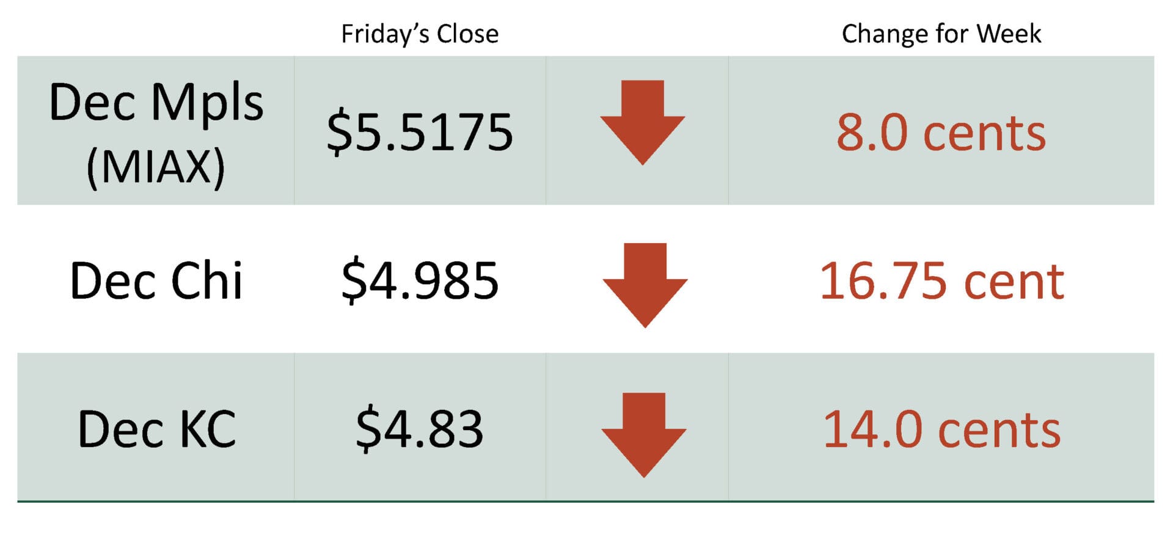Click the dark green line beneath the table

[x=585, y=502]
